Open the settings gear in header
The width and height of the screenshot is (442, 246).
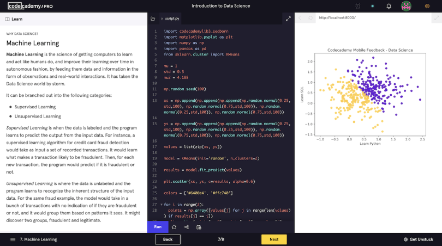tap(427, 6)
